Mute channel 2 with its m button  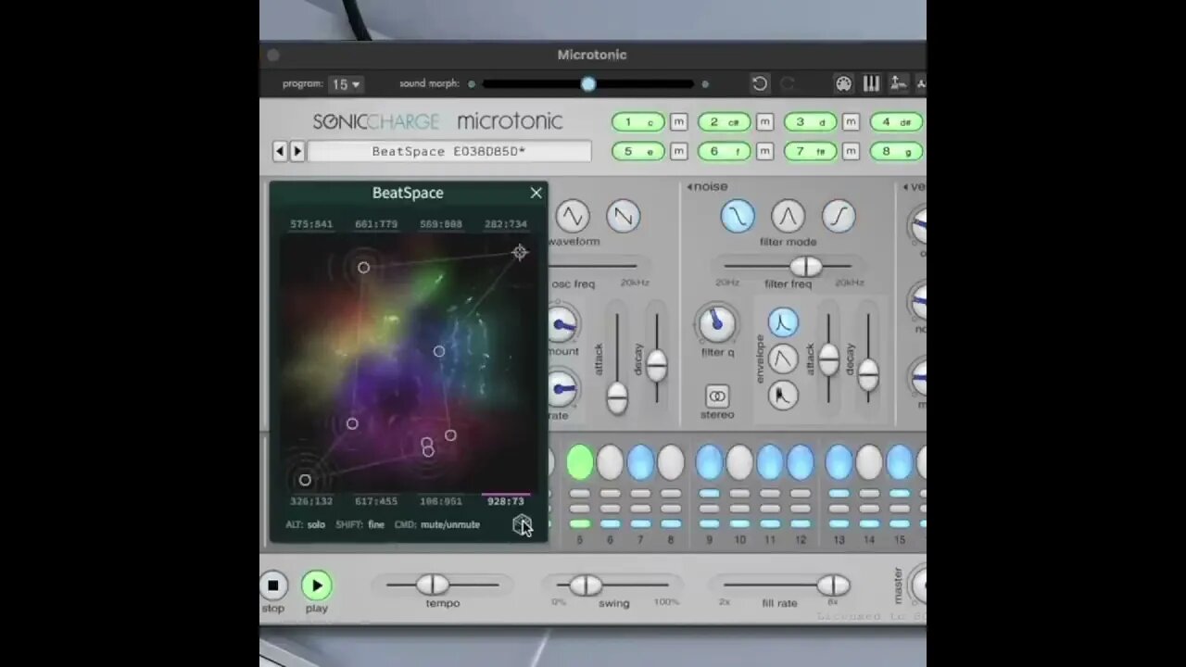coord(764,122)
